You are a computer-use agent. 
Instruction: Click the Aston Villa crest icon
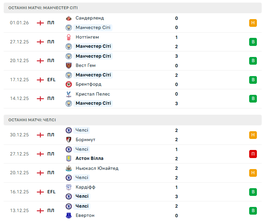point(69,158)
